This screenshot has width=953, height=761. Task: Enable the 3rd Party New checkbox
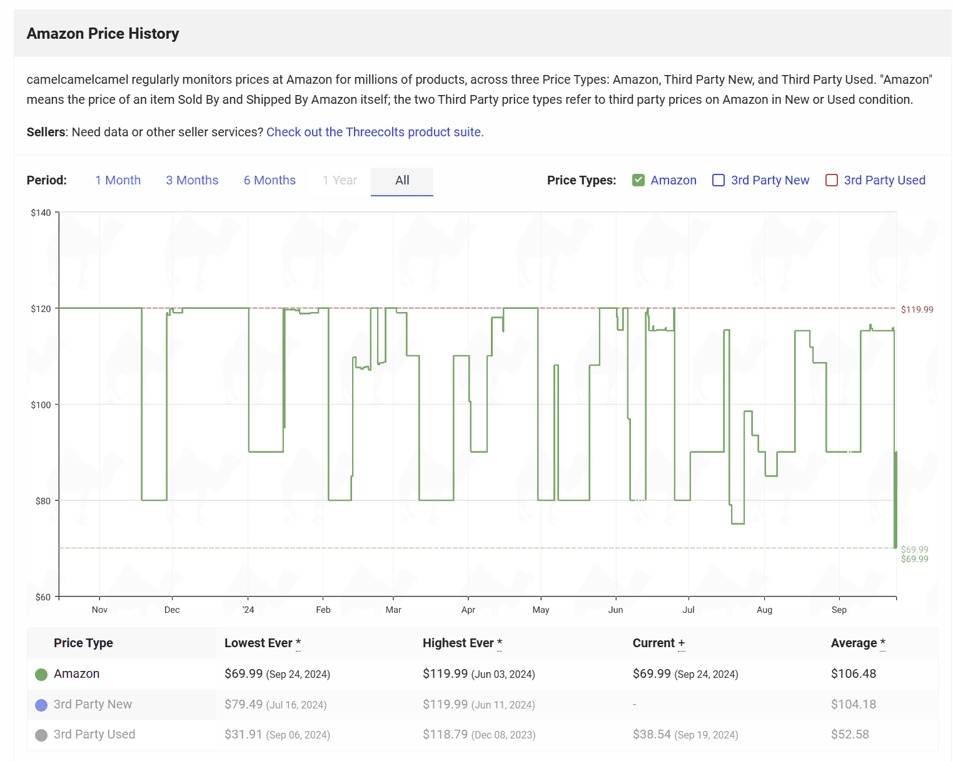point(719,180)
